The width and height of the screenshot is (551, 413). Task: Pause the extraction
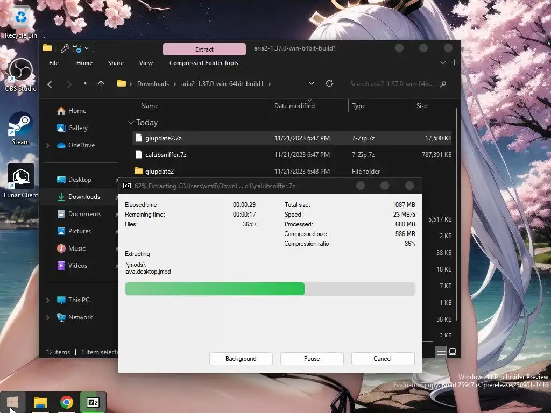coord(312,359)
